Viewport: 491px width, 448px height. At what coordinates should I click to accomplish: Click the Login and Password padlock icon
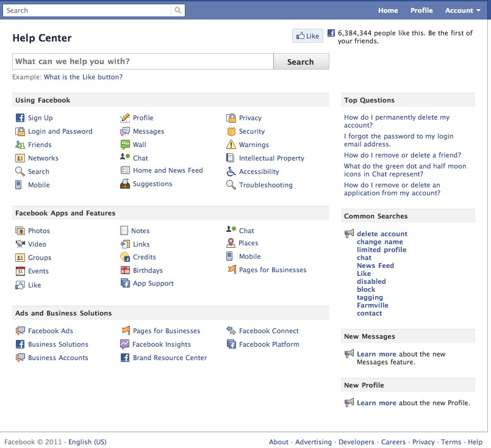(20, 131)
